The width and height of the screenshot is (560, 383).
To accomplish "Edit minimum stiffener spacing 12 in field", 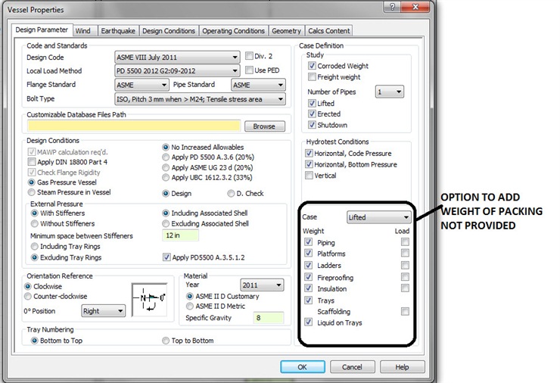I will (180, 235).
